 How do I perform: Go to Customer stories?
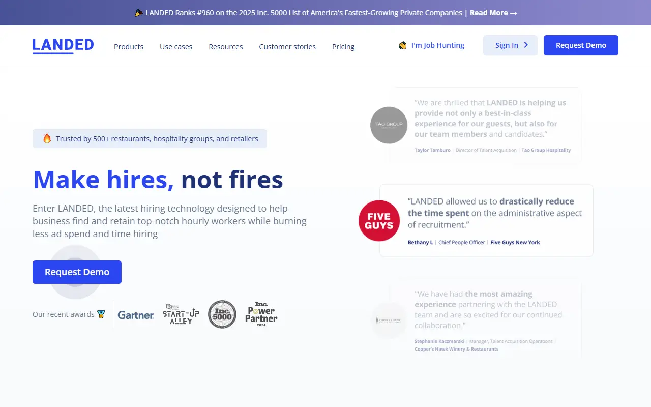click(287, 47)
